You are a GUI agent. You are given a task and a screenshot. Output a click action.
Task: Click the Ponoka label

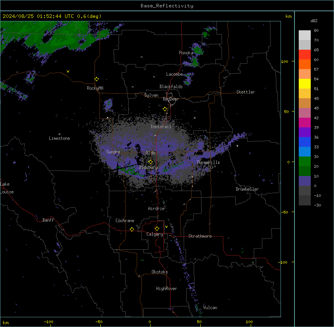pyautogui.click(x=186, y=53)
